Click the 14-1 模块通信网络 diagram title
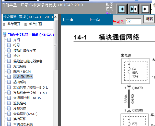Screen dimensions: 155x126 106,37
